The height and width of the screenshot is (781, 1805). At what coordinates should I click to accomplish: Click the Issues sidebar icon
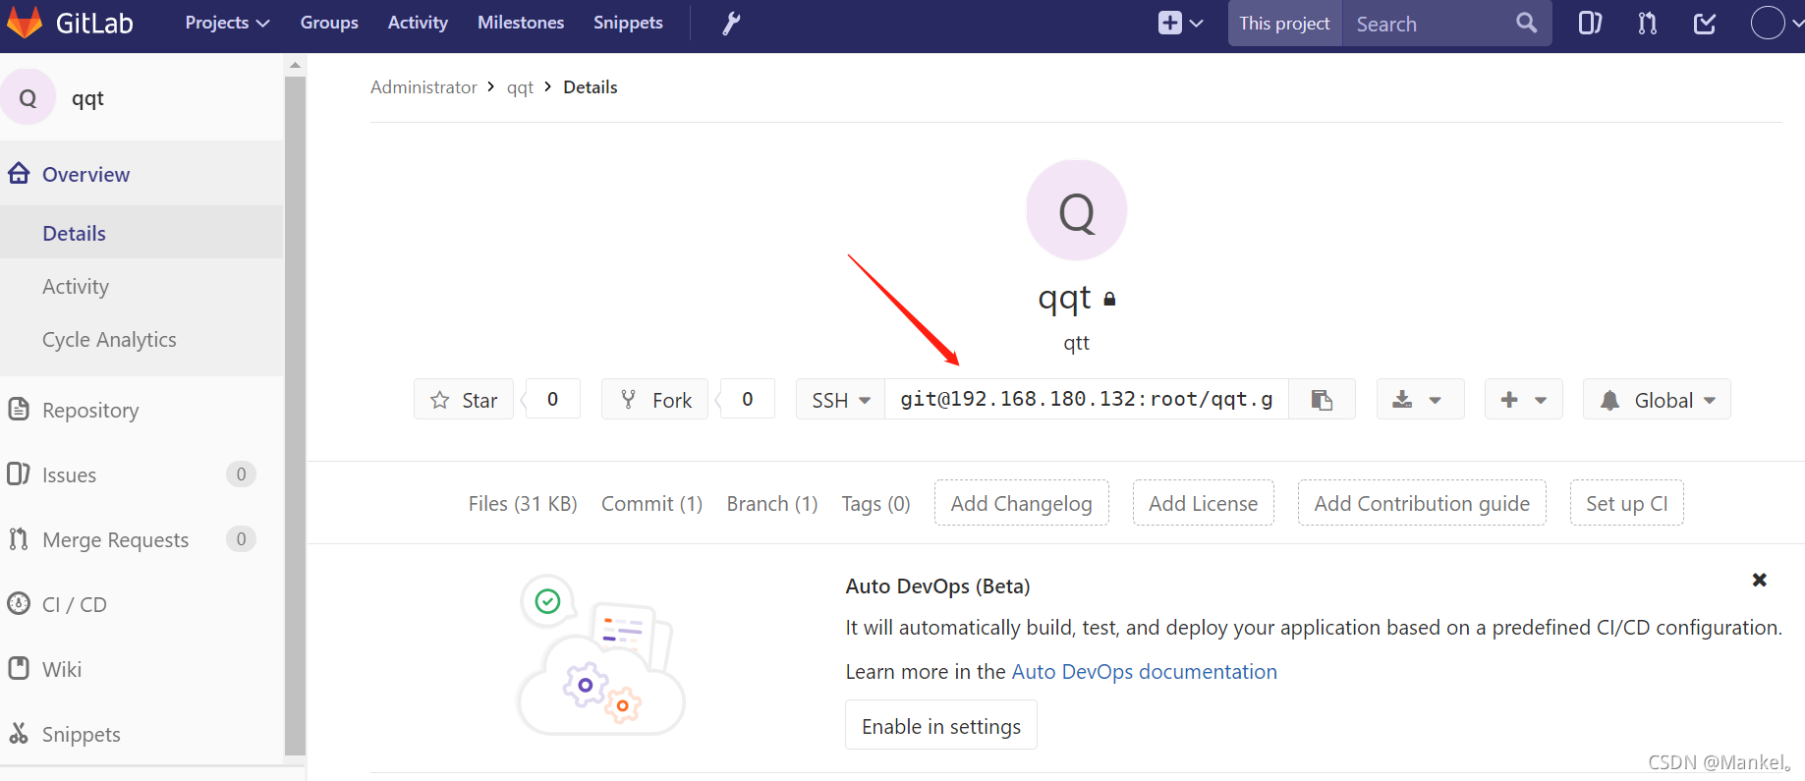click(x=19, y=474)
